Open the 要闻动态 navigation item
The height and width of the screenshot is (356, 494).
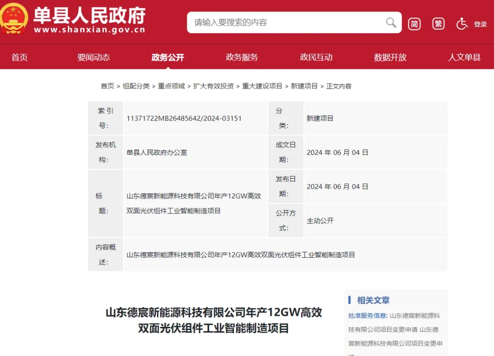94,57
